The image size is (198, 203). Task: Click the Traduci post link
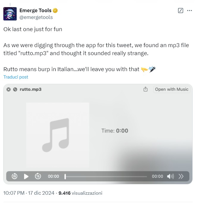pyautogui.click(x=16, y=77)
